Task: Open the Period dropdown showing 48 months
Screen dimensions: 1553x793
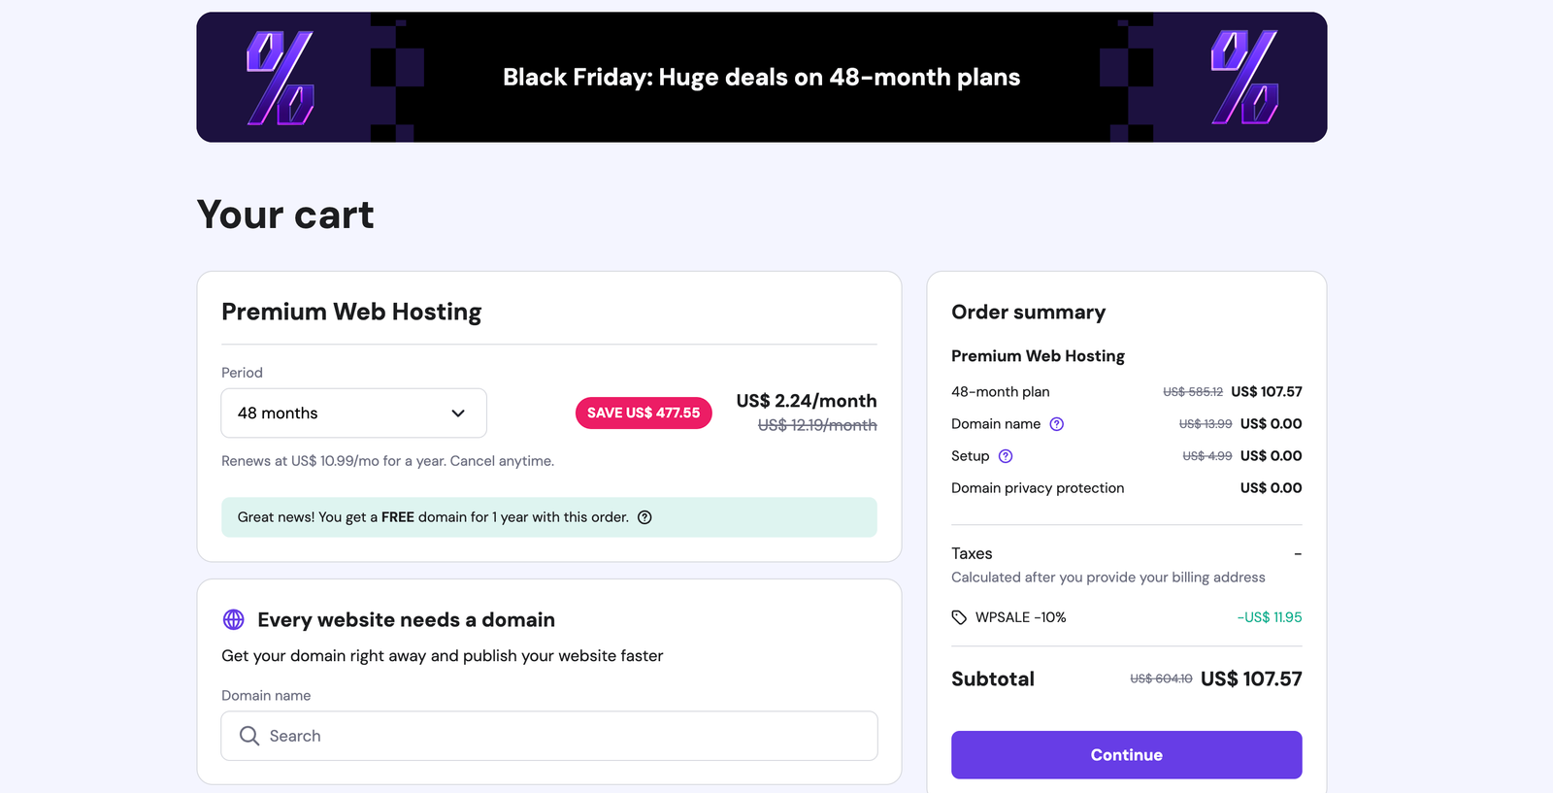Action: 353,413
